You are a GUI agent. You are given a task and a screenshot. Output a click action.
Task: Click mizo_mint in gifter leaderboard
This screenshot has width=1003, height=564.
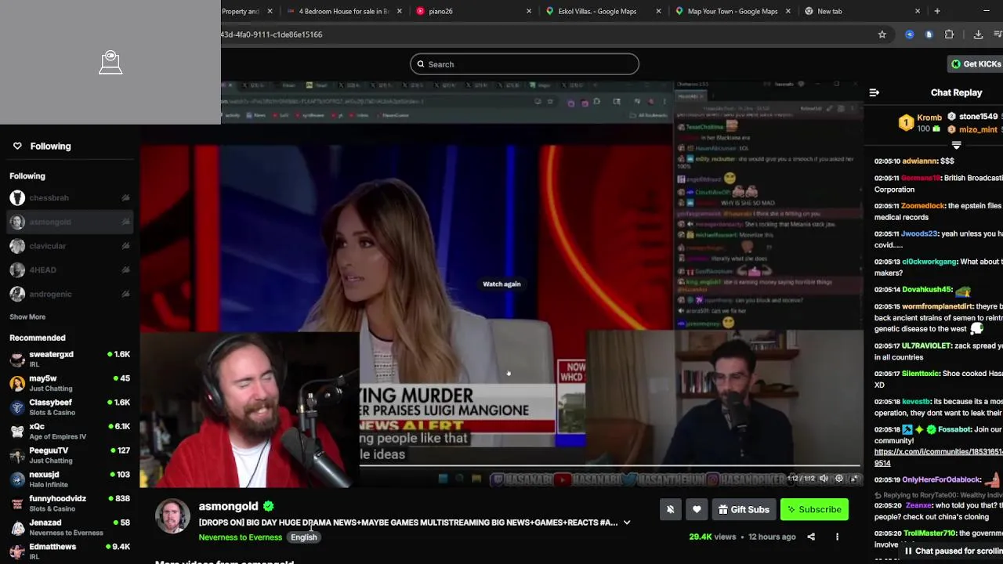978,129
